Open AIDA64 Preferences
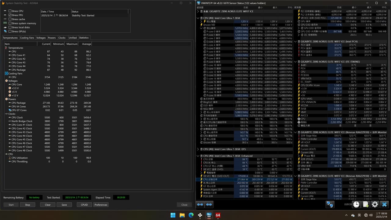 click(101, 205)
